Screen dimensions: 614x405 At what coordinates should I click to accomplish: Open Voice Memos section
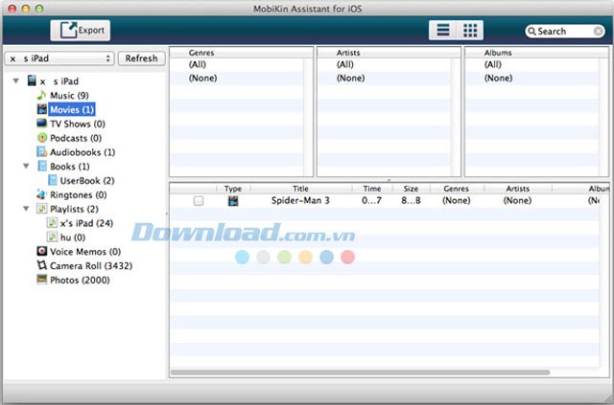pos(84,251)
